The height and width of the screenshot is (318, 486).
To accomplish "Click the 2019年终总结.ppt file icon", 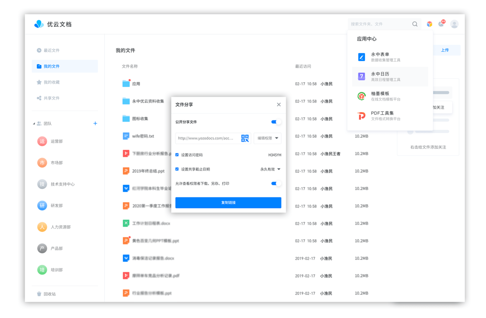I will click(126, 171).
